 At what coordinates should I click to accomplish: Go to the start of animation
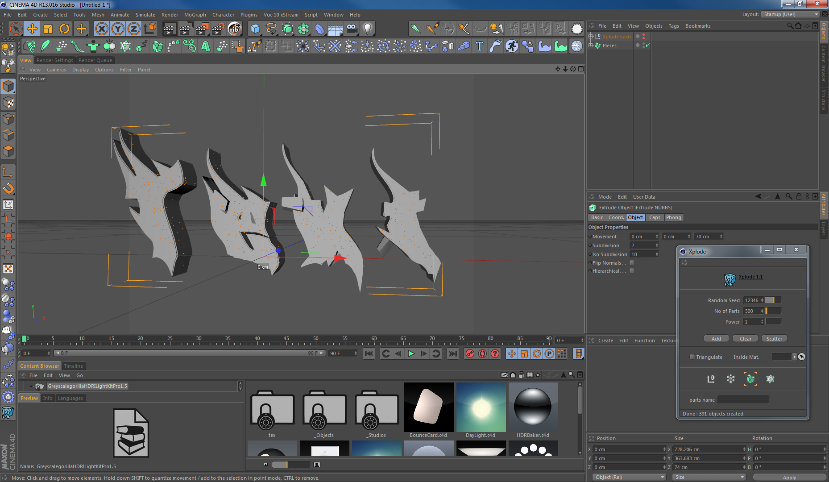point(369,353)
